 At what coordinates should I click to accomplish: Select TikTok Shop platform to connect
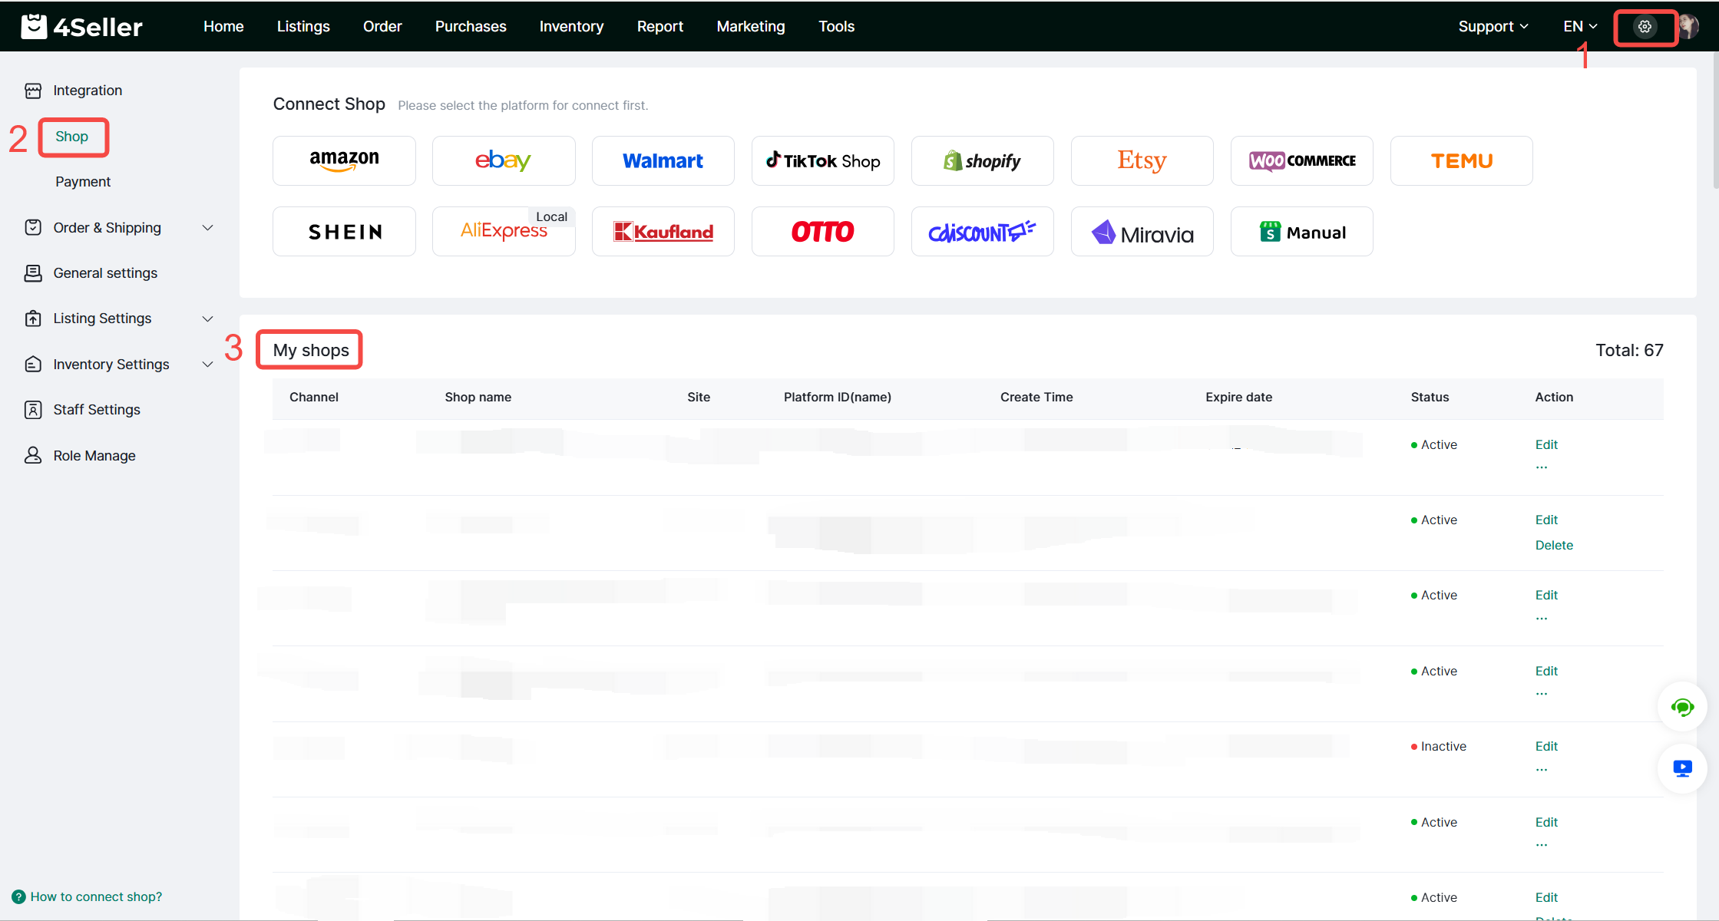(x=822, y=160)
